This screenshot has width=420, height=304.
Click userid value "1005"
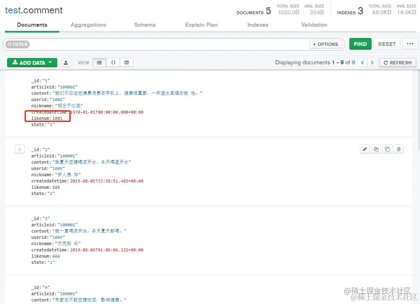click(57, 169)
